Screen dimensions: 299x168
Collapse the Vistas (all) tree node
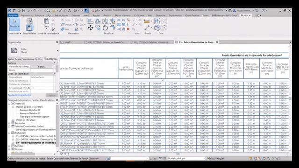[9, 104]
